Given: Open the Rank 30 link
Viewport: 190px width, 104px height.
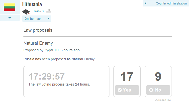Looking at the screenshot, I should tap(39, 11).
